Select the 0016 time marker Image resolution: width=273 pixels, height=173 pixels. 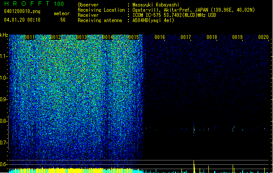tap(160, 37)
